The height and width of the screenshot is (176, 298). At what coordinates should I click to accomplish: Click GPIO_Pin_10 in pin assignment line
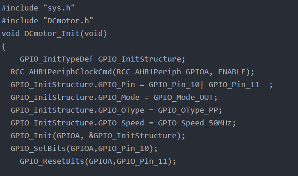click(174, 85)
